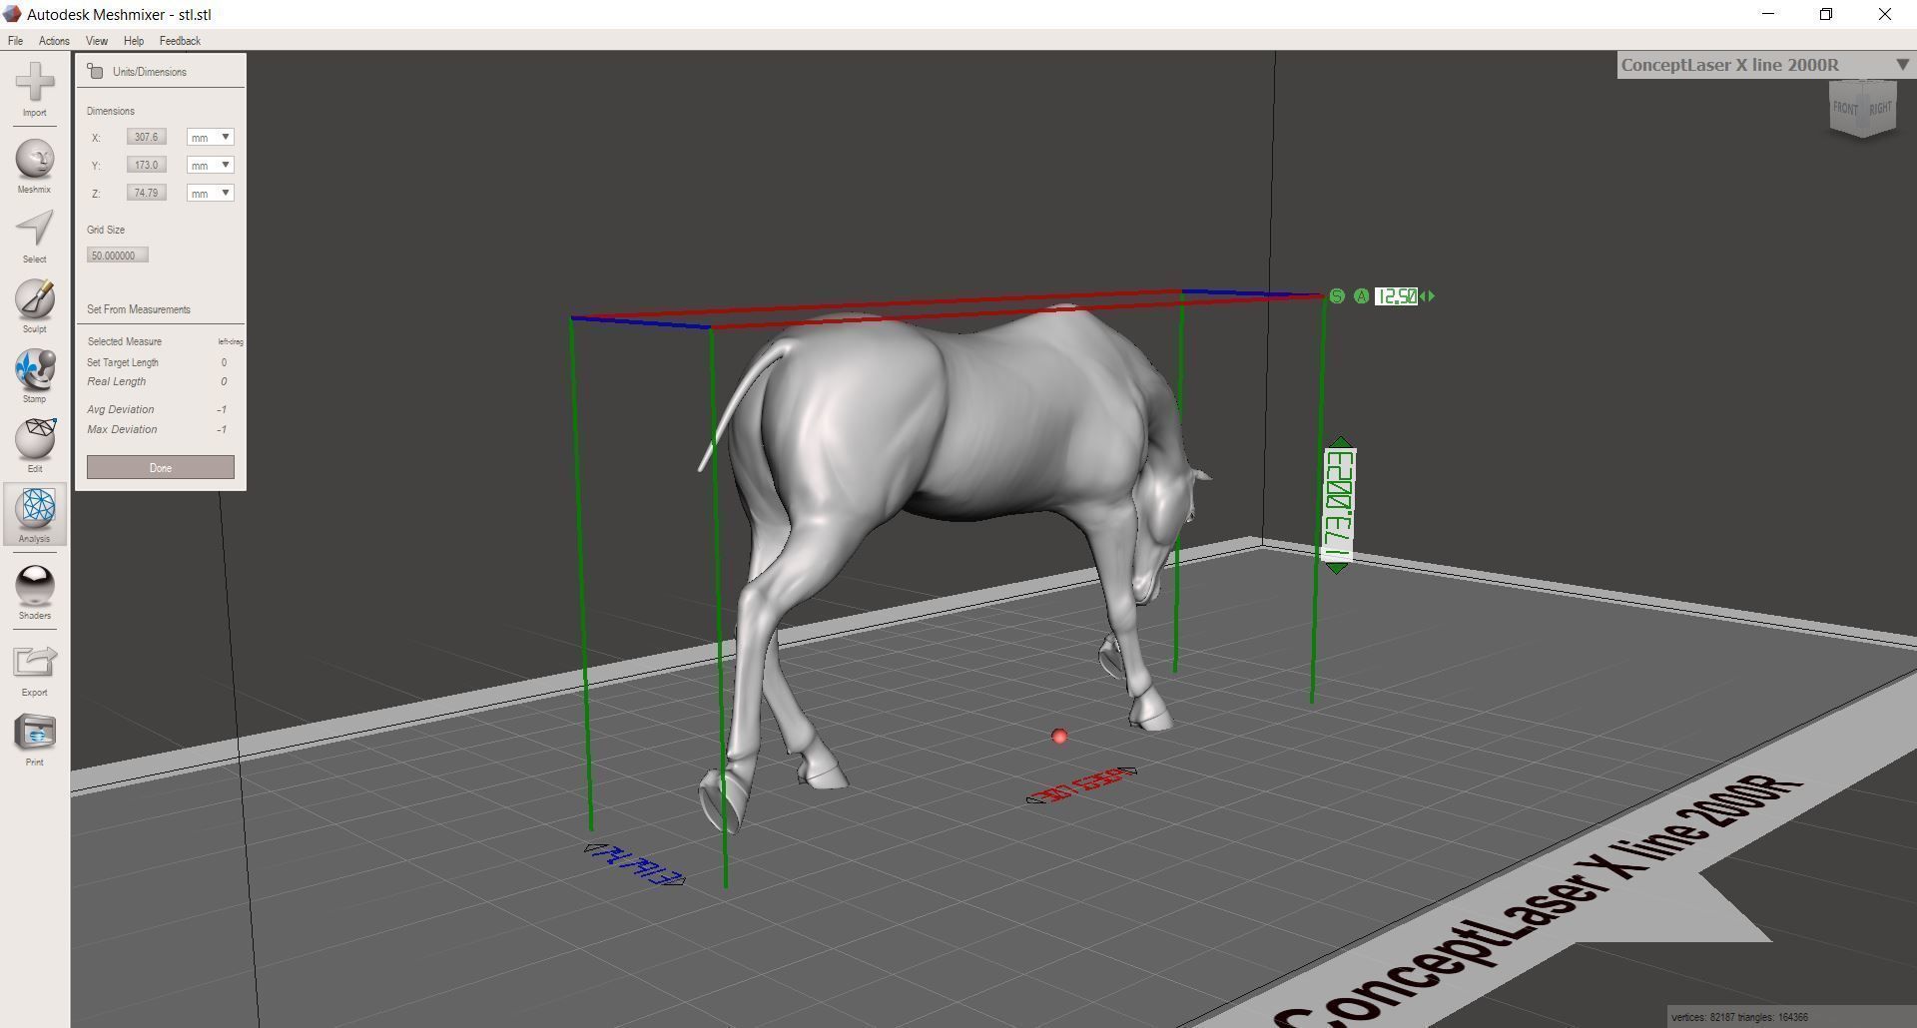Image resolution: width=1917 pixels, height=1028 pixels.
Task: Click the left arrow by the 12.50 value
Action: 1422,296
